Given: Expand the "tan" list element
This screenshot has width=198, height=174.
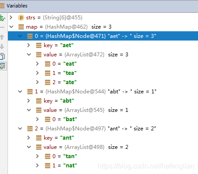Looking at the screenshot, I should click(37, 156).
